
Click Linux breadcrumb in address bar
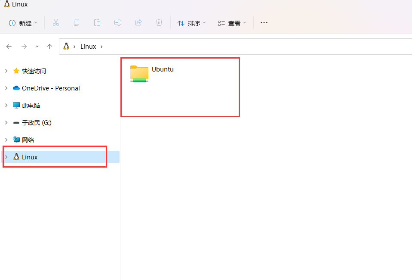point(88,47)
